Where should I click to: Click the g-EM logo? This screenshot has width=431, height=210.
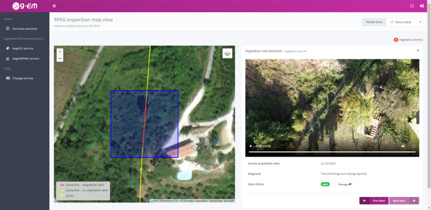tap(24, 6)
